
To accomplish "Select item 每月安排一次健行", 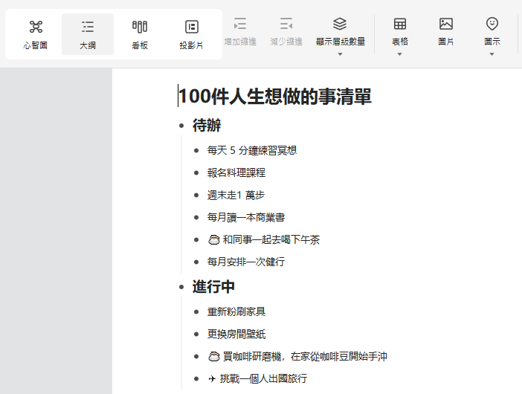I will (245, 262).
